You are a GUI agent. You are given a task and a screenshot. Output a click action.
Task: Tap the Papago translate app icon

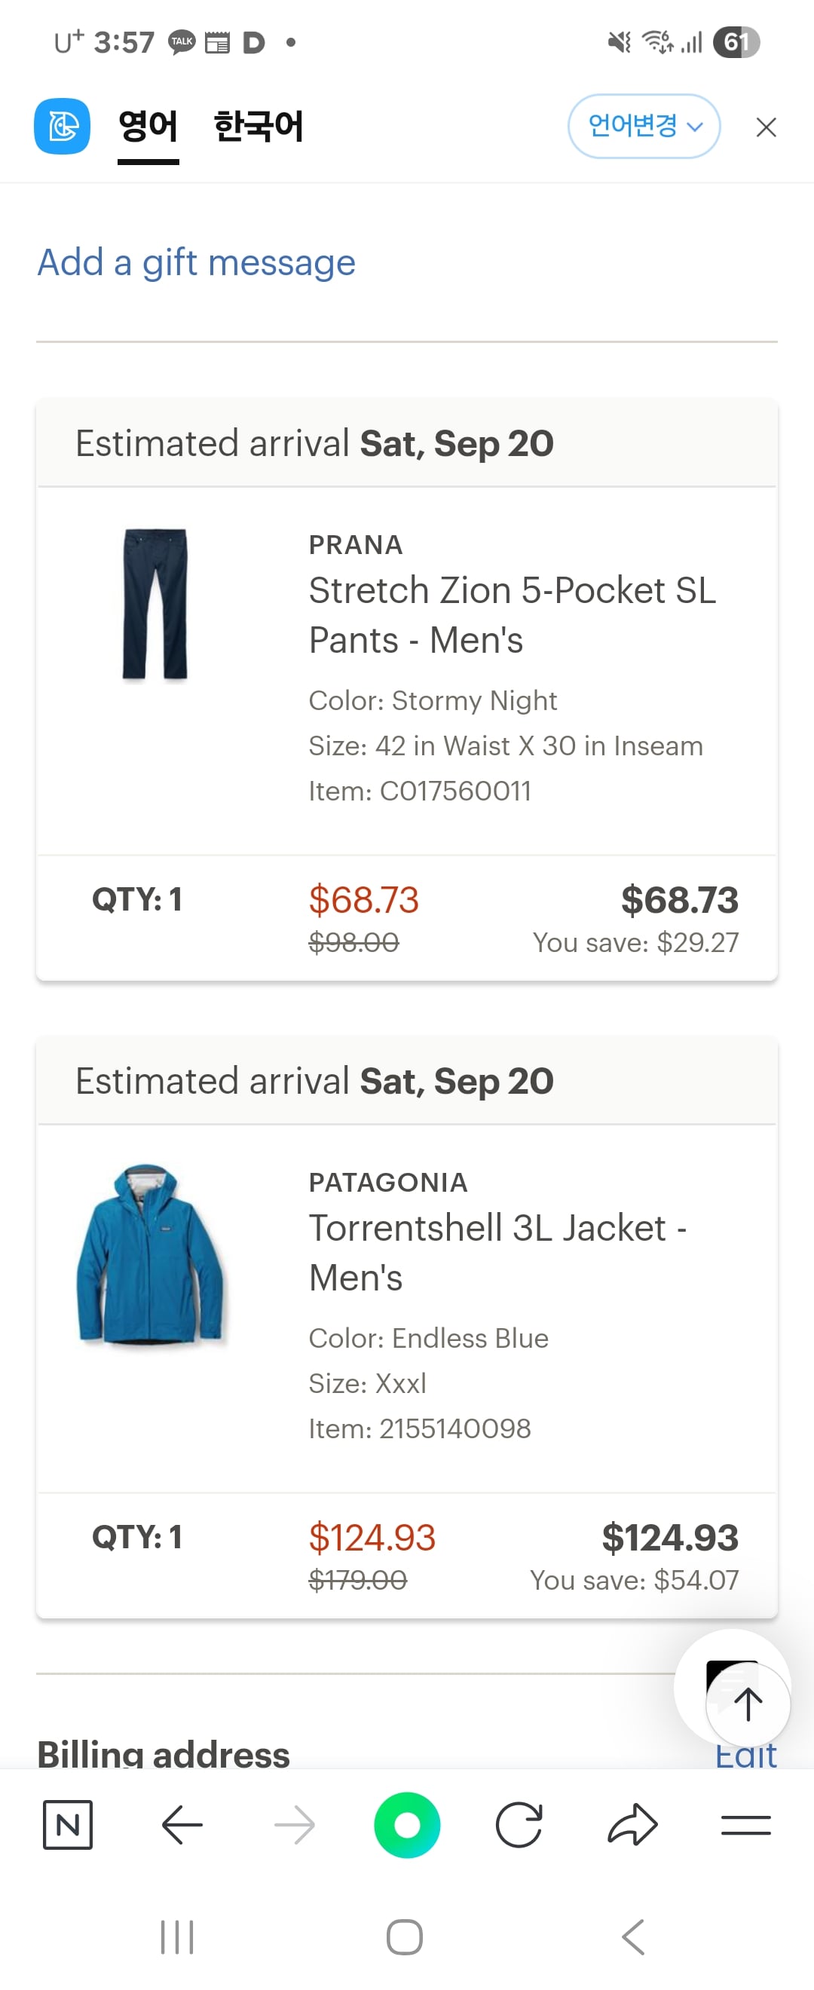[62, 126]
